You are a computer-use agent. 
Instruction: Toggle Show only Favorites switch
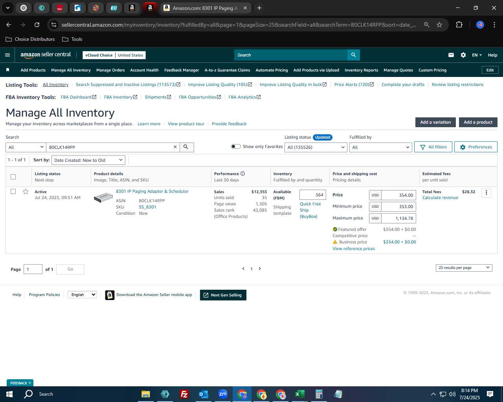pyautogui.click(x=236, y=146)
